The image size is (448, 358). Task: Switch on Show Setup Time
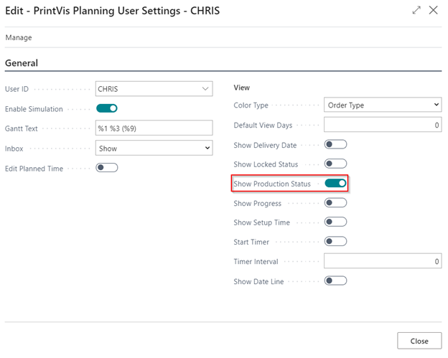tap(336, 222)
